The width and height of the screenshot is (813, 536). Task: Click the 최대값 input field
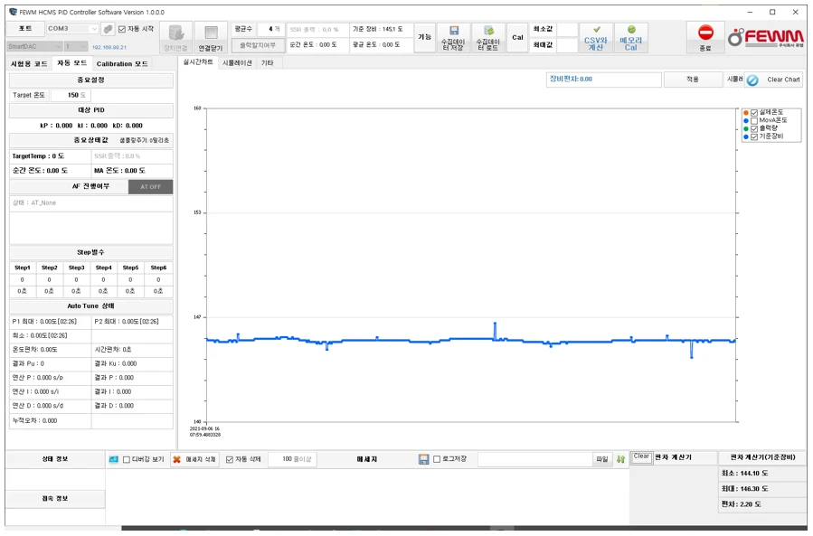(567, 45)
